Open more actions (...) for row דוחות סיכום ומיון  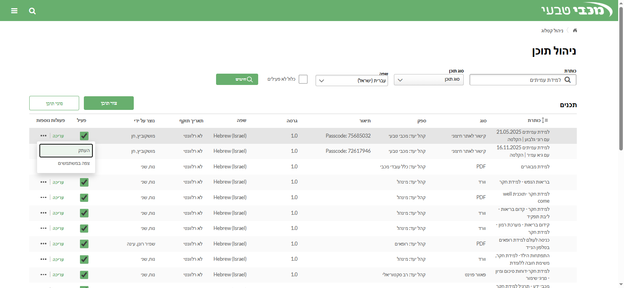pos(43,275)
